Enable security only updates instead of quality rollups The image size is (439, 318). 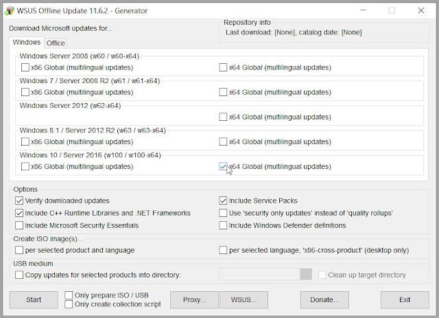[223, 213]
